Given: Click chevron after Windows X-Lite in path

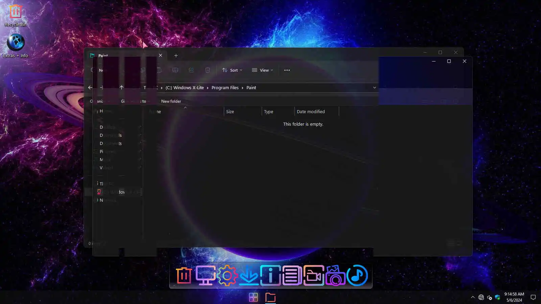Looking at the screenshot, I should click(208, 88).
